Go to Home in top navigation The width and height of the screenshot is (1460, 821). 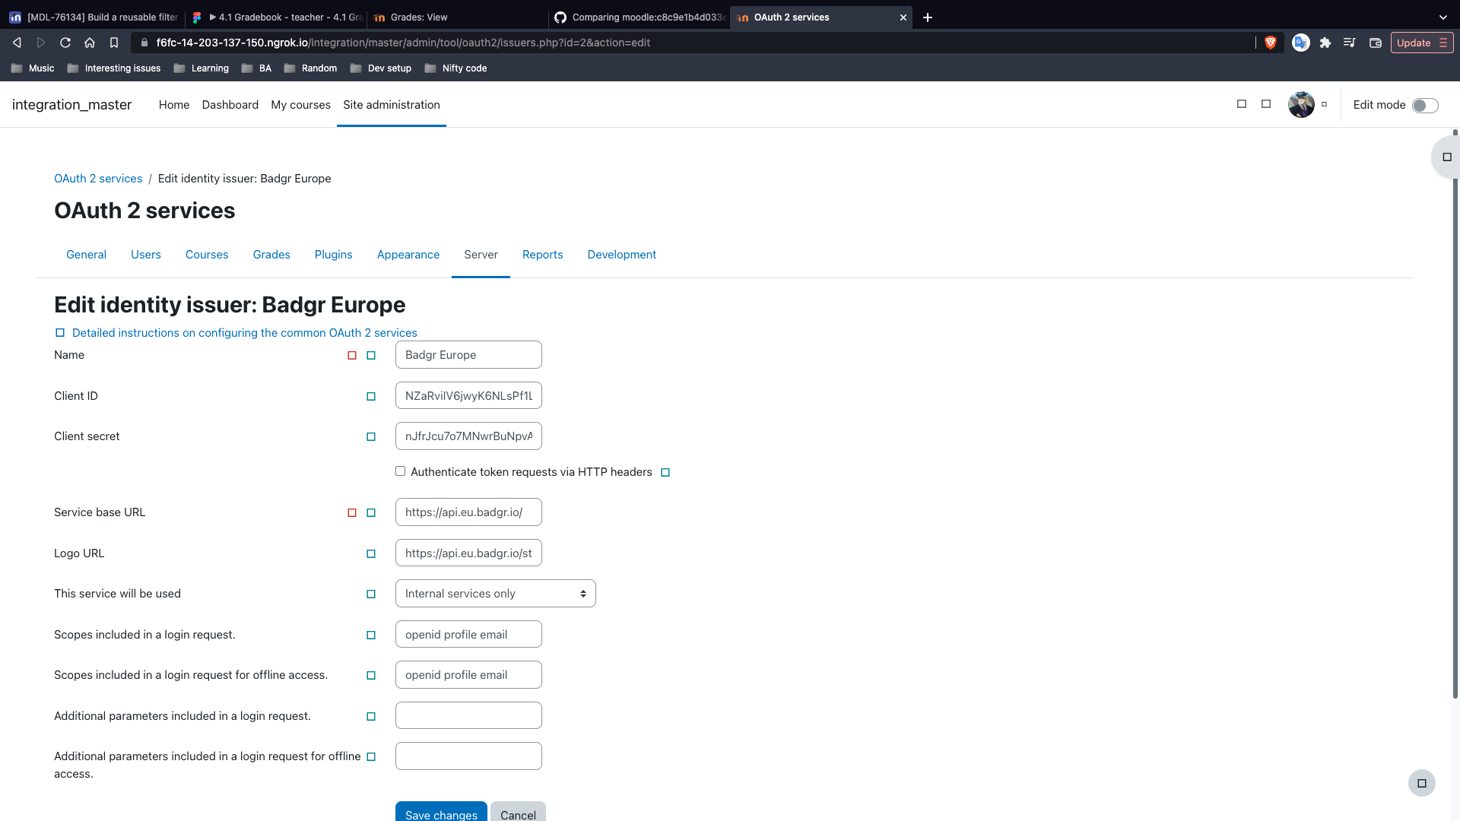tap(174, 105)
